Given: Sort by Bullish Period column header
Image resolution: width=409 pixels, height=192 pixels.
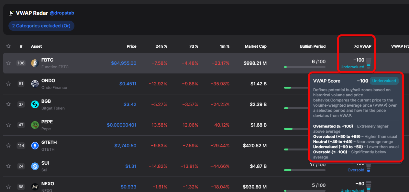Looking at the screenshot, I should click(313, 46).
